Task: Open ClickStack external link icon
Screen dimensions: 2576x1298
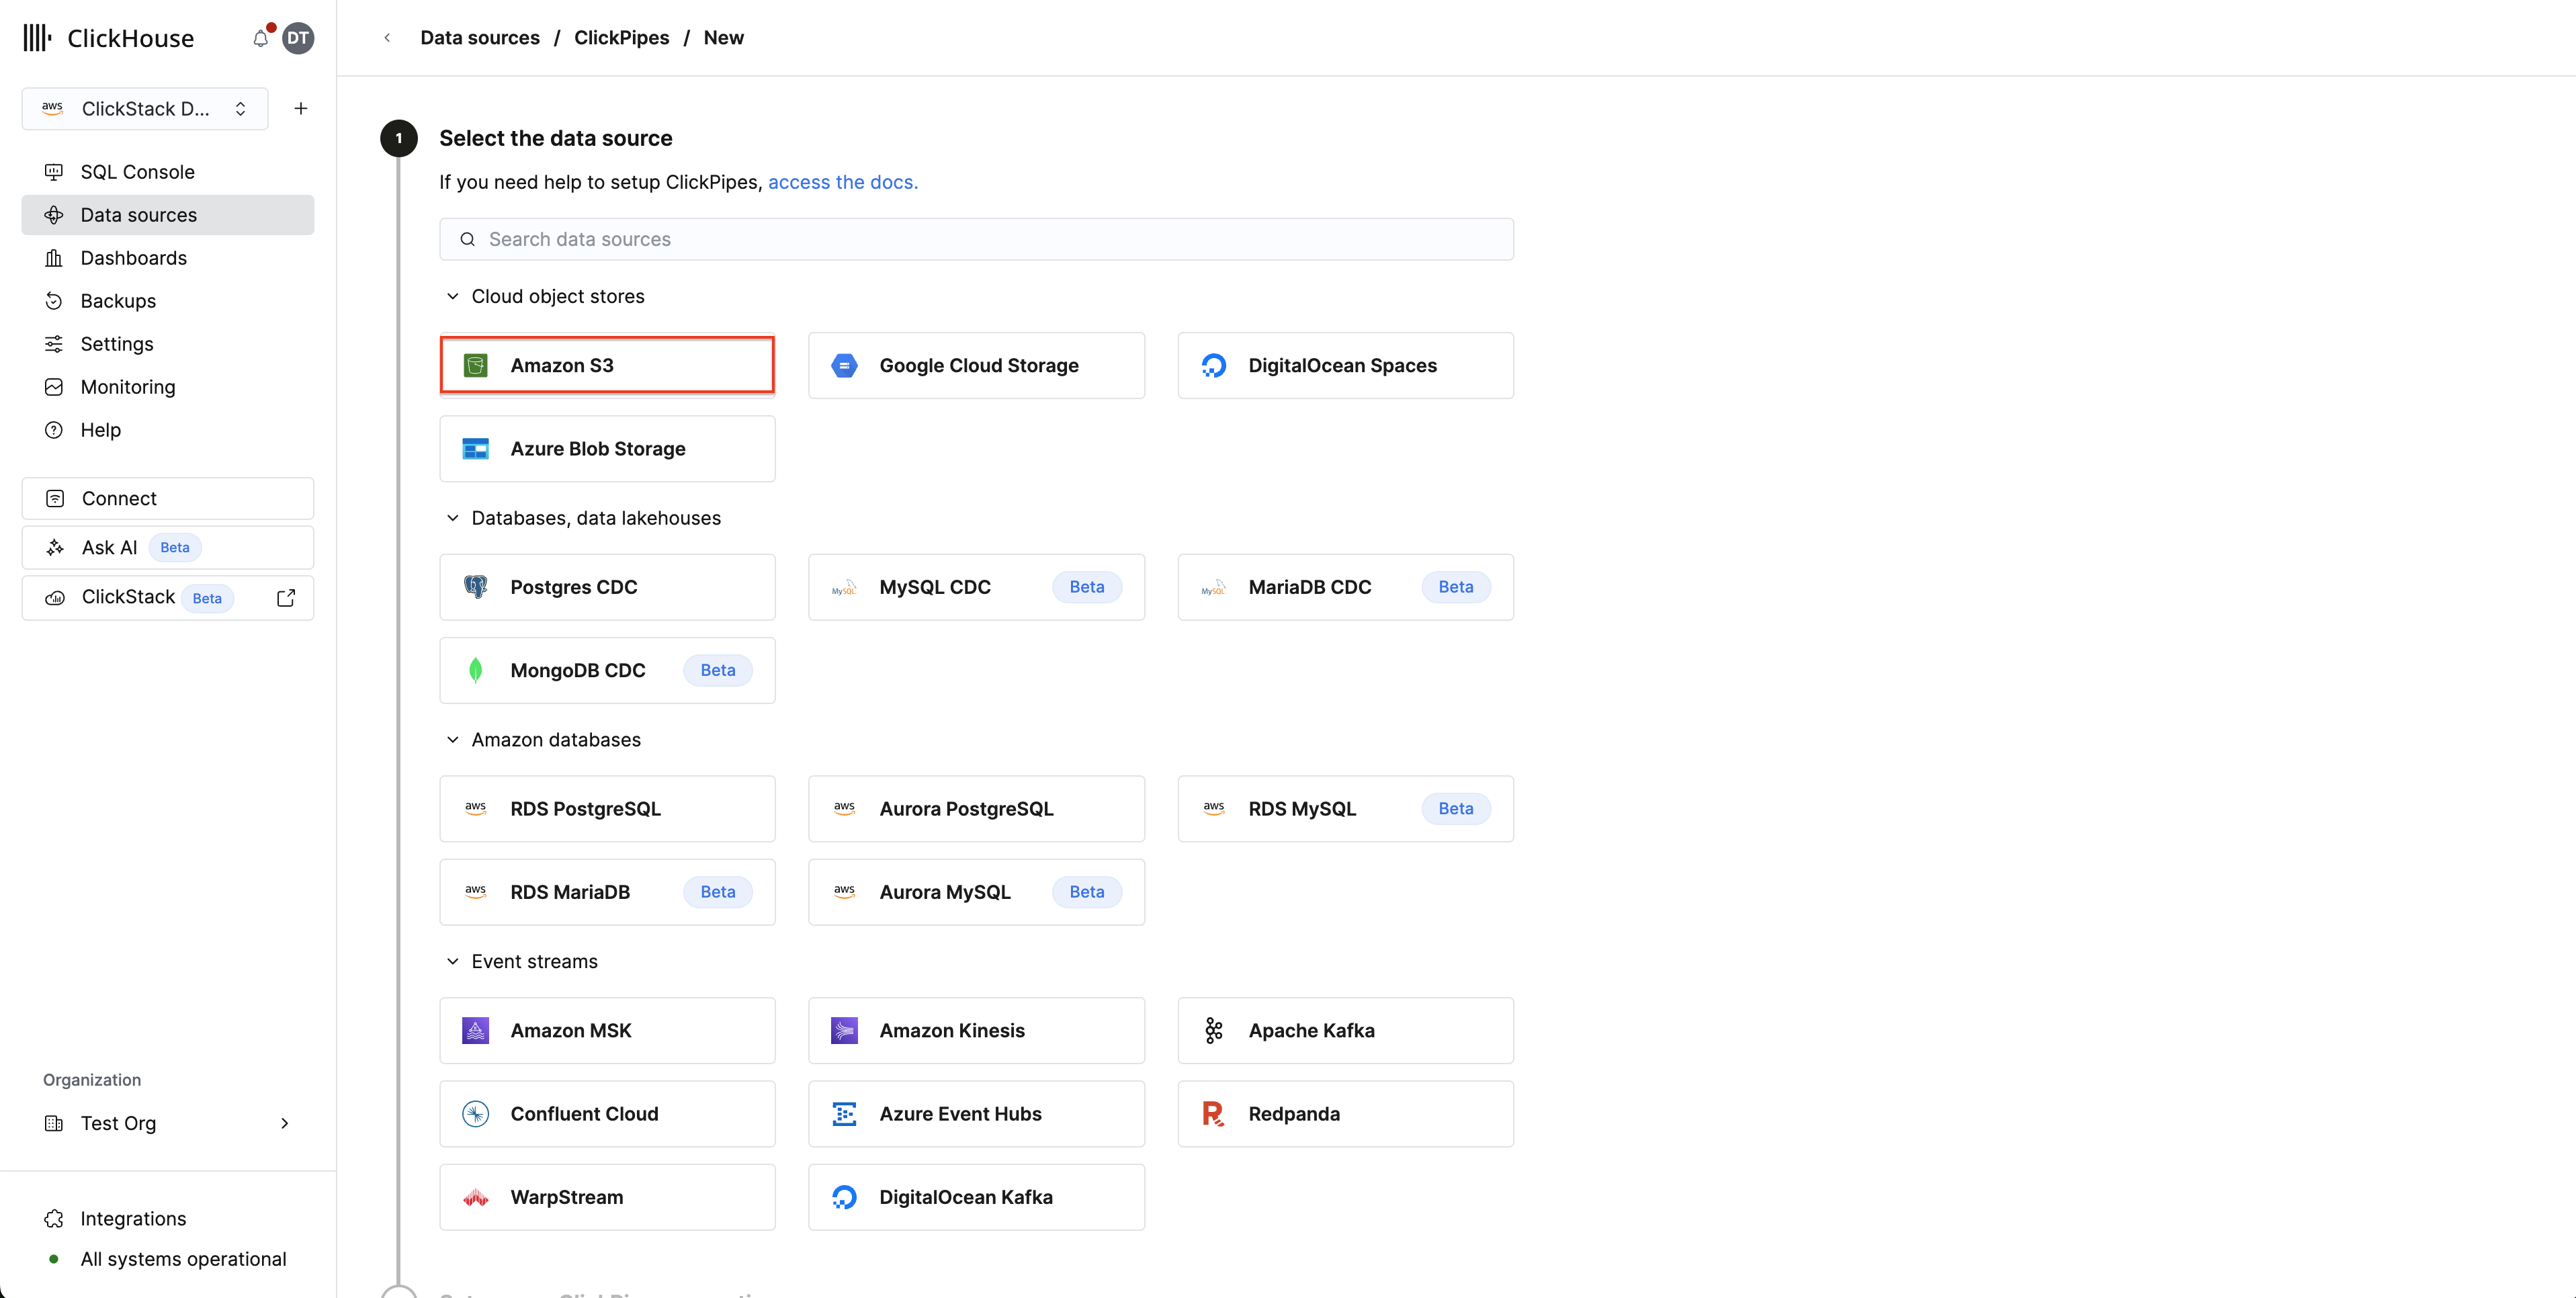Action: coord(286,597)
